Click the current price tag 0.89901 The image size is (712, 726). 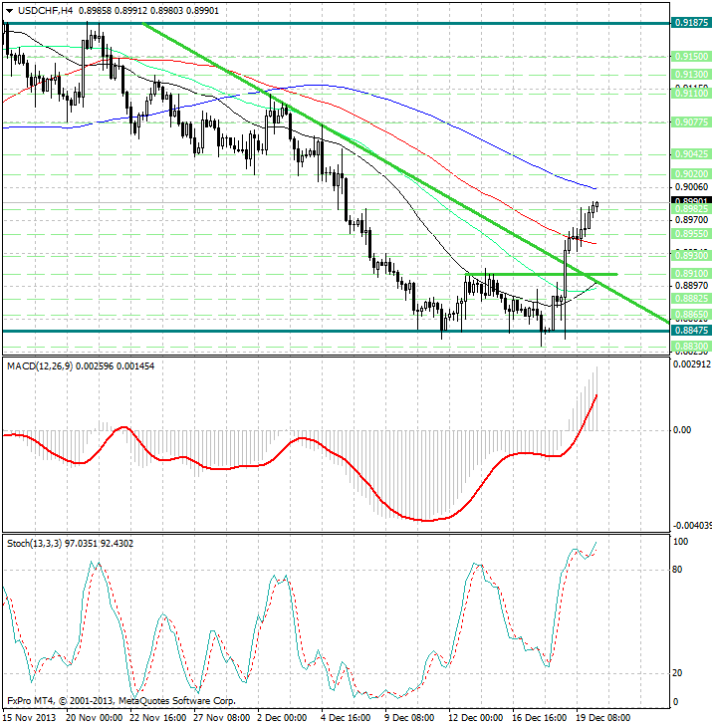point(690,201)
